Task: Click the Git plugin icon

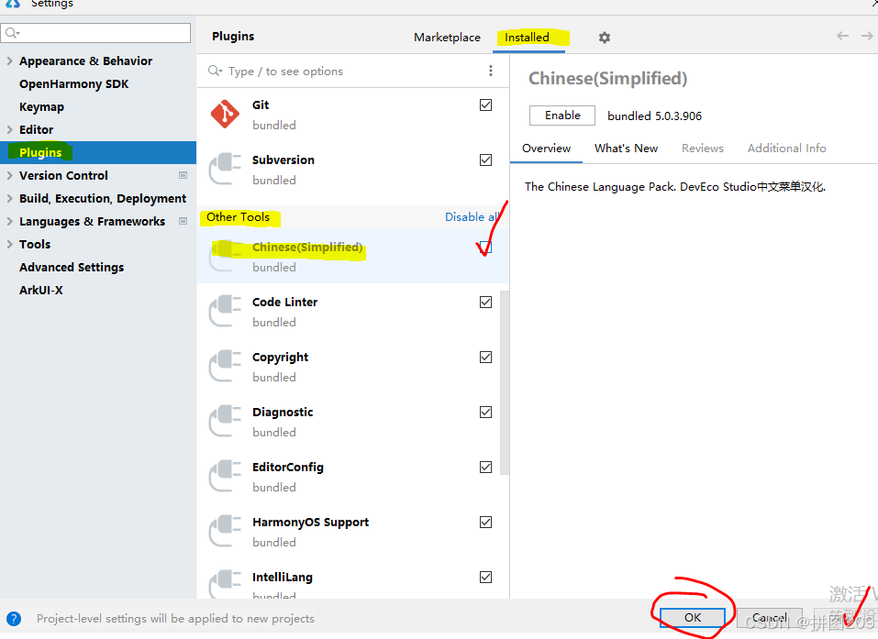Action: coord(225,115)
